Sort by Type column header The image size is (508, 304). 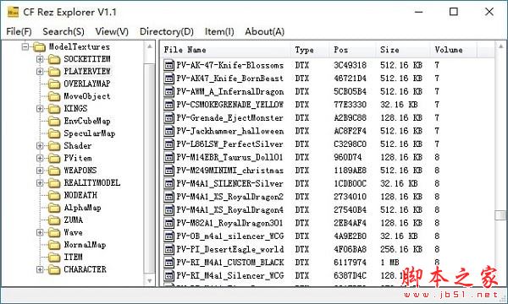(311, 50)
